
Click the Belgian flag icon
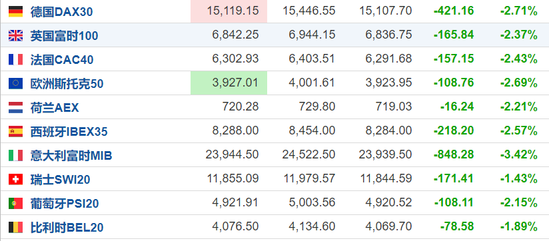(x=15, y=228)
